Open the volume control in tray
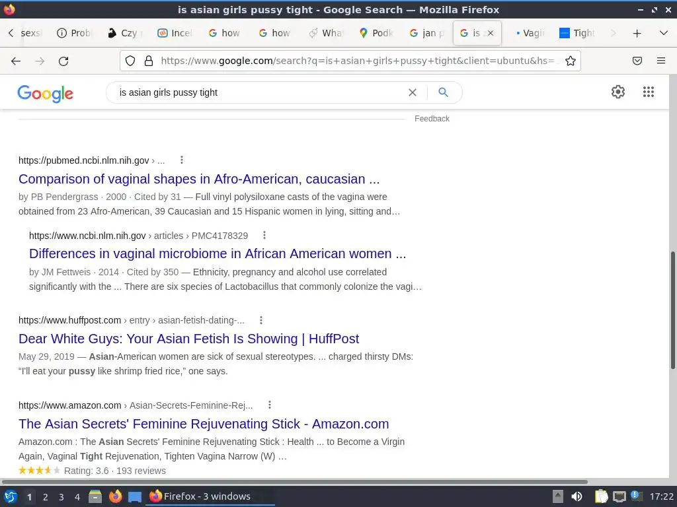The height and width of the screenshot is (507, 677). [x=577, y=496]
